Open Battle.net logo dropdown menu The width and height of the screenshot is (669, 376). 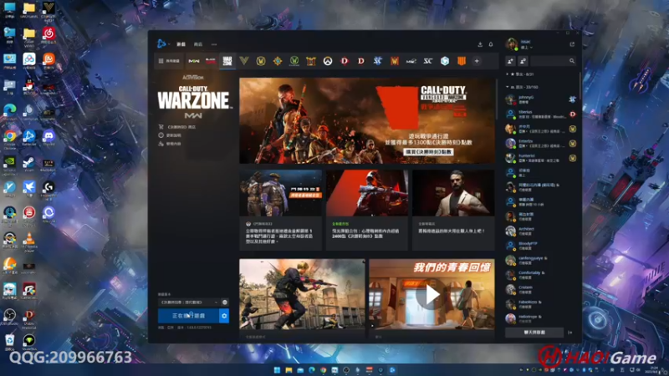[x=163, y=44]
